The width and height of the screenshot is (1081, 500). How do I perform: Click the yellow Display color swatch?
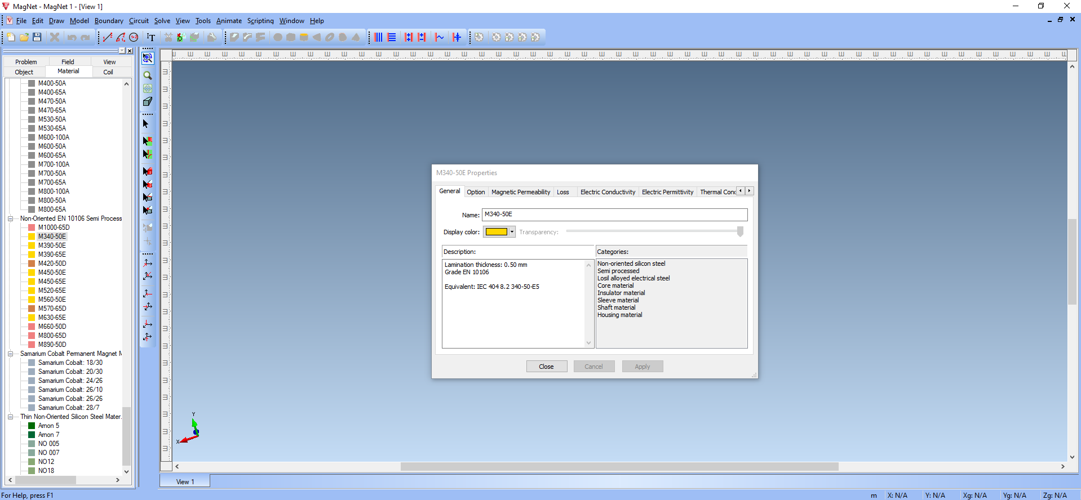(497, 232)
